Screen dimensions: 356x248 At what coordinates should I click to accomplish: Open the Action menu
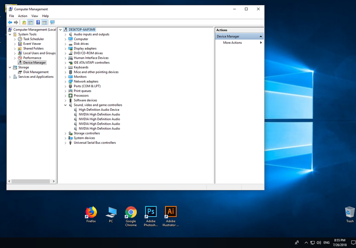tap(23, 16)
